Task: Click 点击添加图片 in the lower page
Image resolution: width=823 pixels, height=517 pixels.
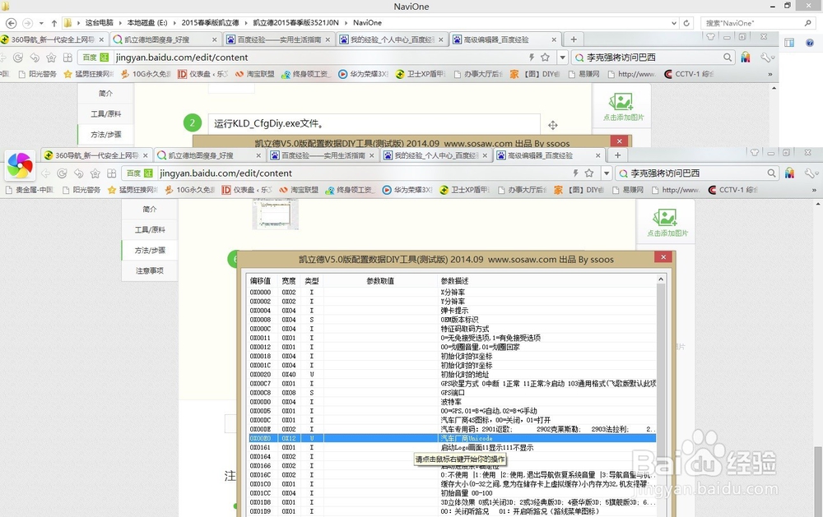Action: coord(667,223)
